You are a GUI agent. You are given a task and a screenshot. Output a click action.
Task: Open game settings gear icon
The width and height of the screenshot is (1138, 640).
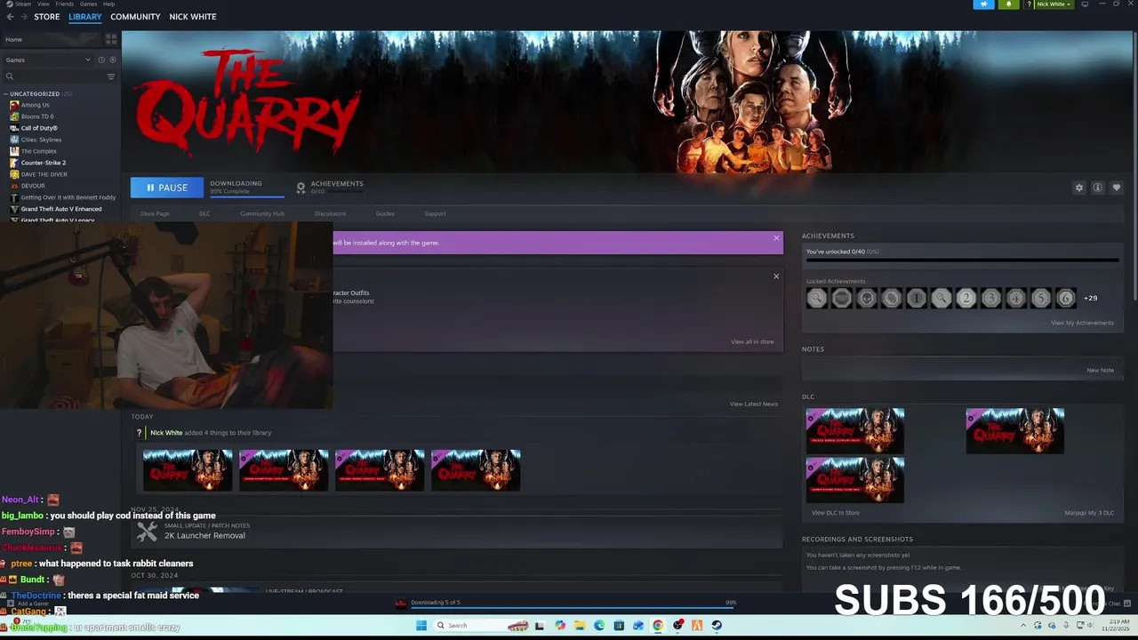click(1079, 188)
